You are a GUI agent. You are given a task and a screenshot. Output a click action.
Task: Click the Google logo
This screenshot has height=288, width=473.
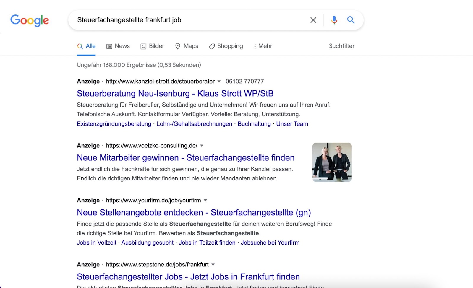(x=30, y=20)
